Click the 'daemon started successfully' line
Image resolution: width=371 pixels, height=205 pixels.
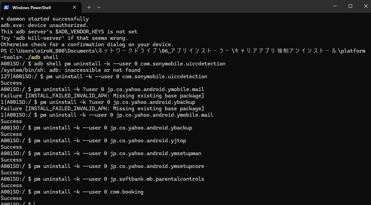[45, 19]
